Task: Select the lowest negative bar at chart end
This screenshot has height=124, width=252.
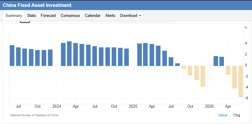Action: 241,81
